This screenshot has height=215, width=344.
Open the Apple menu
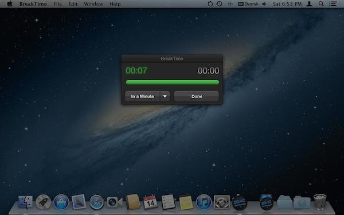[10, 4]
